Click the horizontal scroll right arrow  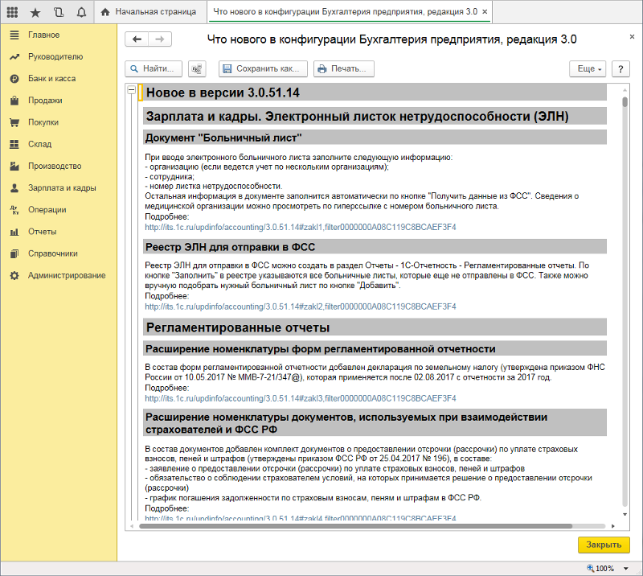[x=613, y=526]
